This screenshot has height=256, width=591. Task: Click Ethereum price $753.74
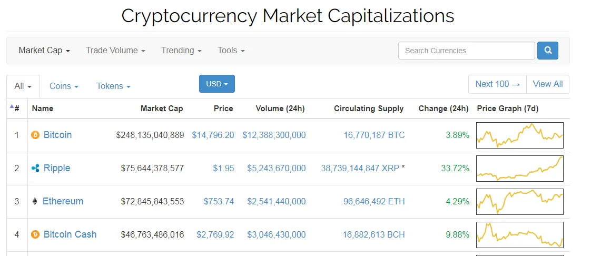click(x=219, y=201)
